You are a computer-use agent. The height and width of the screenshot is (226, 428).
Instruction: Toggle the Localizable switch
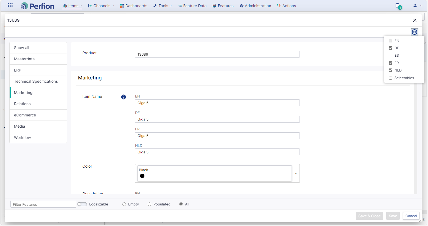[x=82, y=204]
